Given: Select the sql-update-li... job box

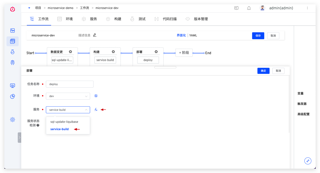Looking at the screenshot, I should (62, 60).
